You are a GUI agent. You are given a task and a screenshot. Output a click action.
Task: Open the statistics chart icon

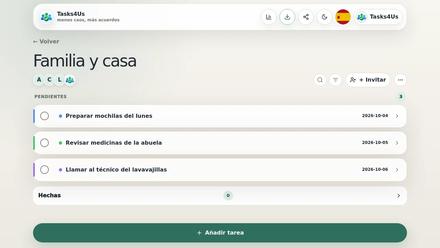coord(269,17)
